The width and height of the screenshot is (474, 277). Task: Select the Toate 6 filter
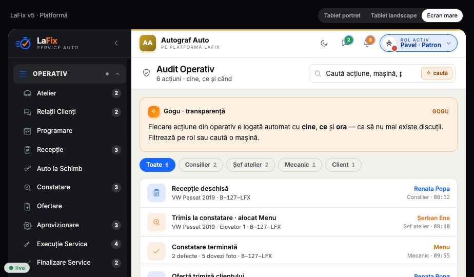pos(157,165)
